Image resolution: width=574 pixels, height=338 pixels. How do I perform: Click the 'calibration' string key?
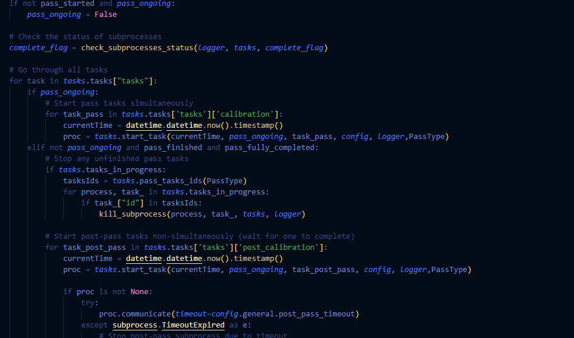(251, 114)
